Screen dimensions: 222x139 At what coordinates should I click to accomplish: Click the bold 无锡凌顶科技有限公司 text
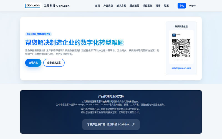pyautogui.click(x=103, y=101)
